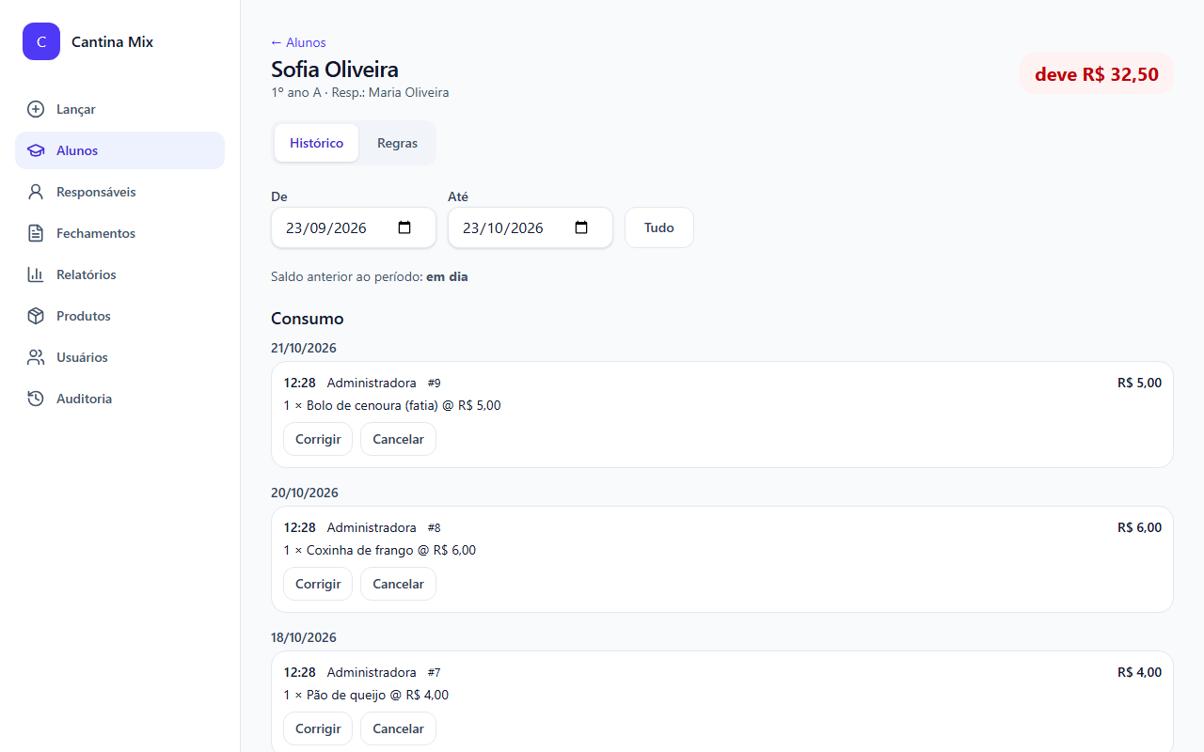Navigate to Produtos in the sidebar
This screenshot has width=1204, height=752.
pos(119,316)
